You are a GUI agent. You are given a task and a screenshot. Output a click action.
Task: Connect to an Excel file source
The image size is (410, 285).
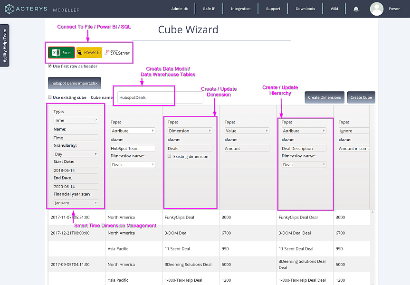[x=61, y=53]
